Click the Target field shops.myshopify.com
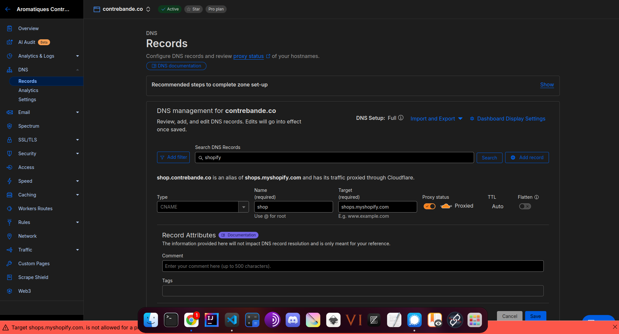619x334 pixels. tap(378, 207)
